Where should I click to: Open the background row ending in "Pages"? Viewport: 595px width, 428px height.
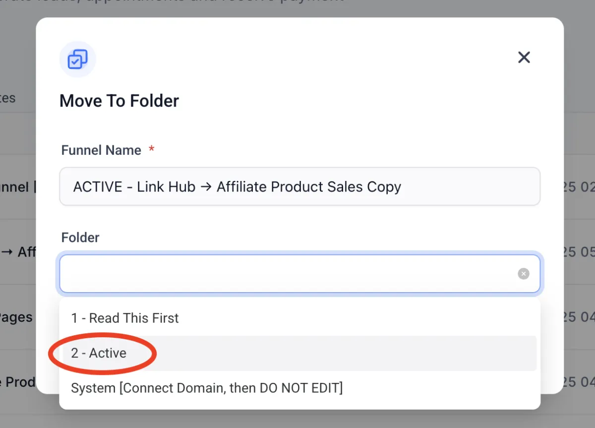tap(16, 317)
